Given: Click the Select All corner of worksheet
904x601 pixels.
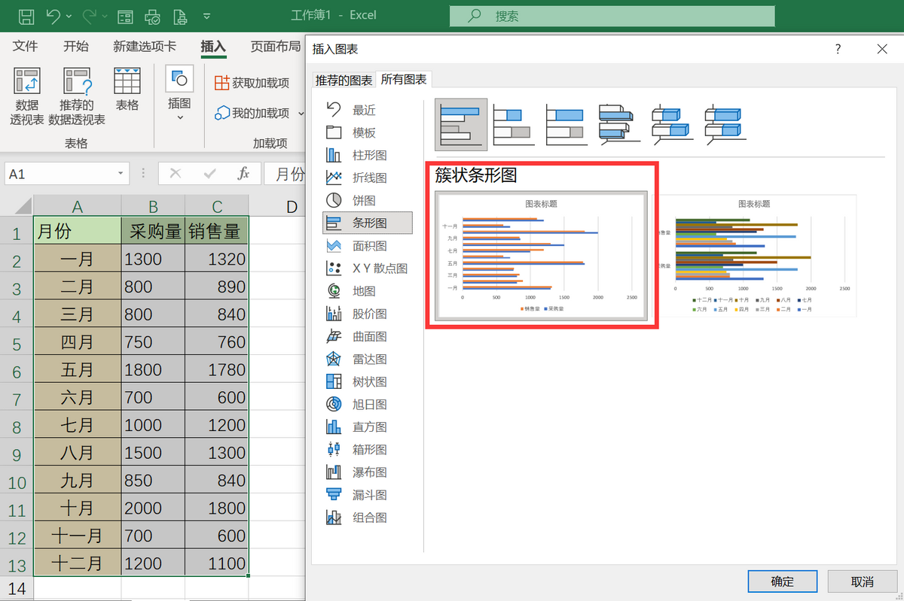Looking at the screenshot, I should coord(18,205).
